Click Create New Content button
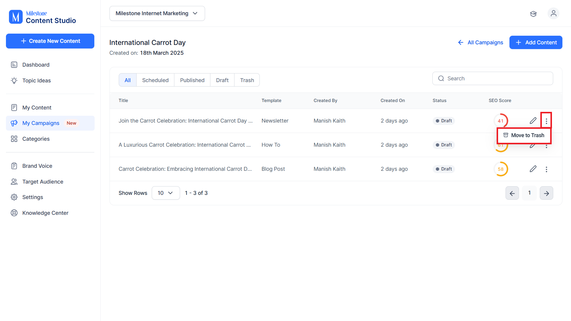The height and width of the screenshot is (321, 571). (x=50, y=41)
